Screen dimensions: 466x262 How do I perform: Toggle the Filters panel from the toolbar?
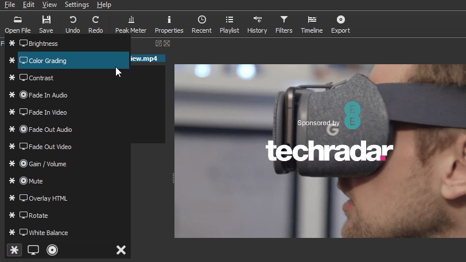coord(284,24)
